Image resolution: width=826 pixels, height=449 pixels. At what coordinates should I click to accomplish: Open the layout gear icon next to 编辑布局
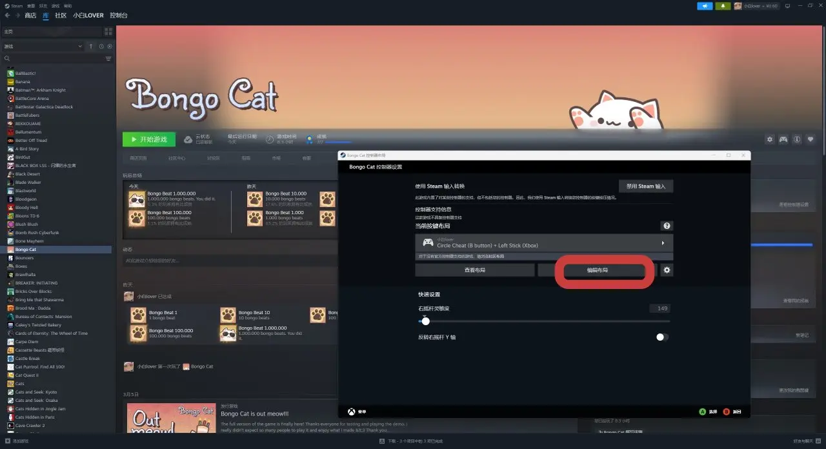[667, 270]
